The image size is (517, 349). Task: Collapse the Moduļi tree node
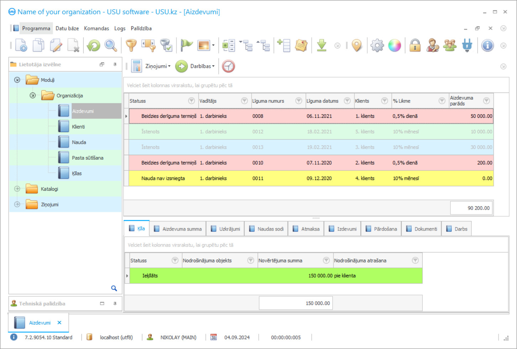point(17,80)
